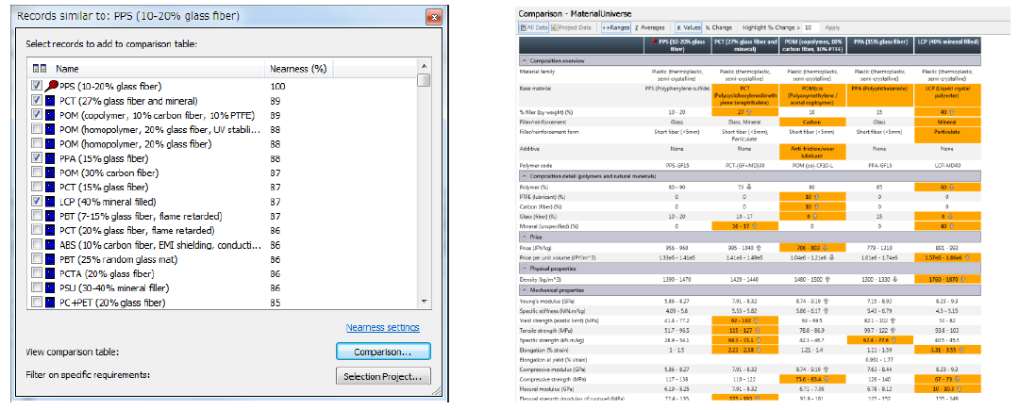Select the Averages display option
Viewport: 1019px width, 410px height.
[650, 28]
